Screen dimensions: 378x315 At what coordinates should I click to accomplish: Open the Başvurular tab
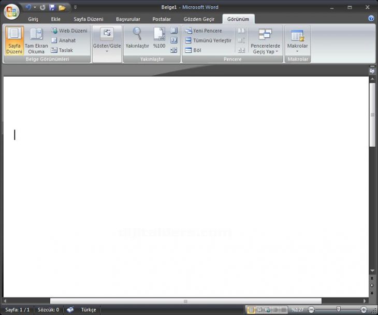128,19
